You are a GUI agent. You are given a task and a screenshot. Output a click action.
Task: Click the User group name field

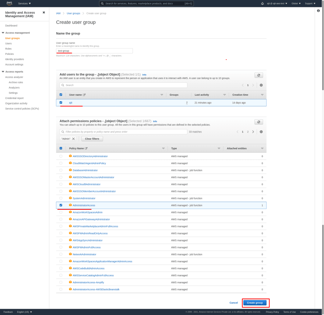[94, 51]
